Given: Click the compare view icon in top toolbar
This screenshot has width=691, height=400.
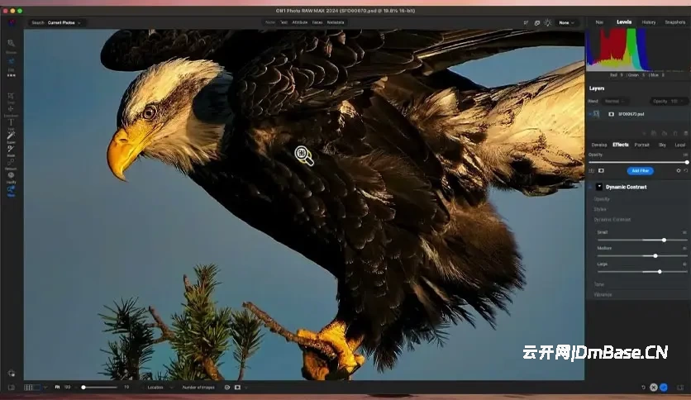Looking at the screenshot, I should click(x=537, y=22).
